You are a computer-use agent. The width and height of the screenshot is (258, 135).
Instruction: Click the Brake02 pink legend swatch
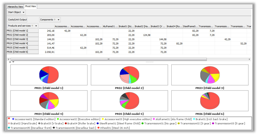point(9,124)
